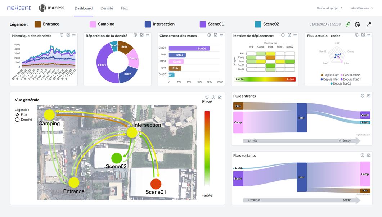Open Vue générale in external view
Viewport: 382px width, 217px height.
pyautogui.click(x=220, y=97)
